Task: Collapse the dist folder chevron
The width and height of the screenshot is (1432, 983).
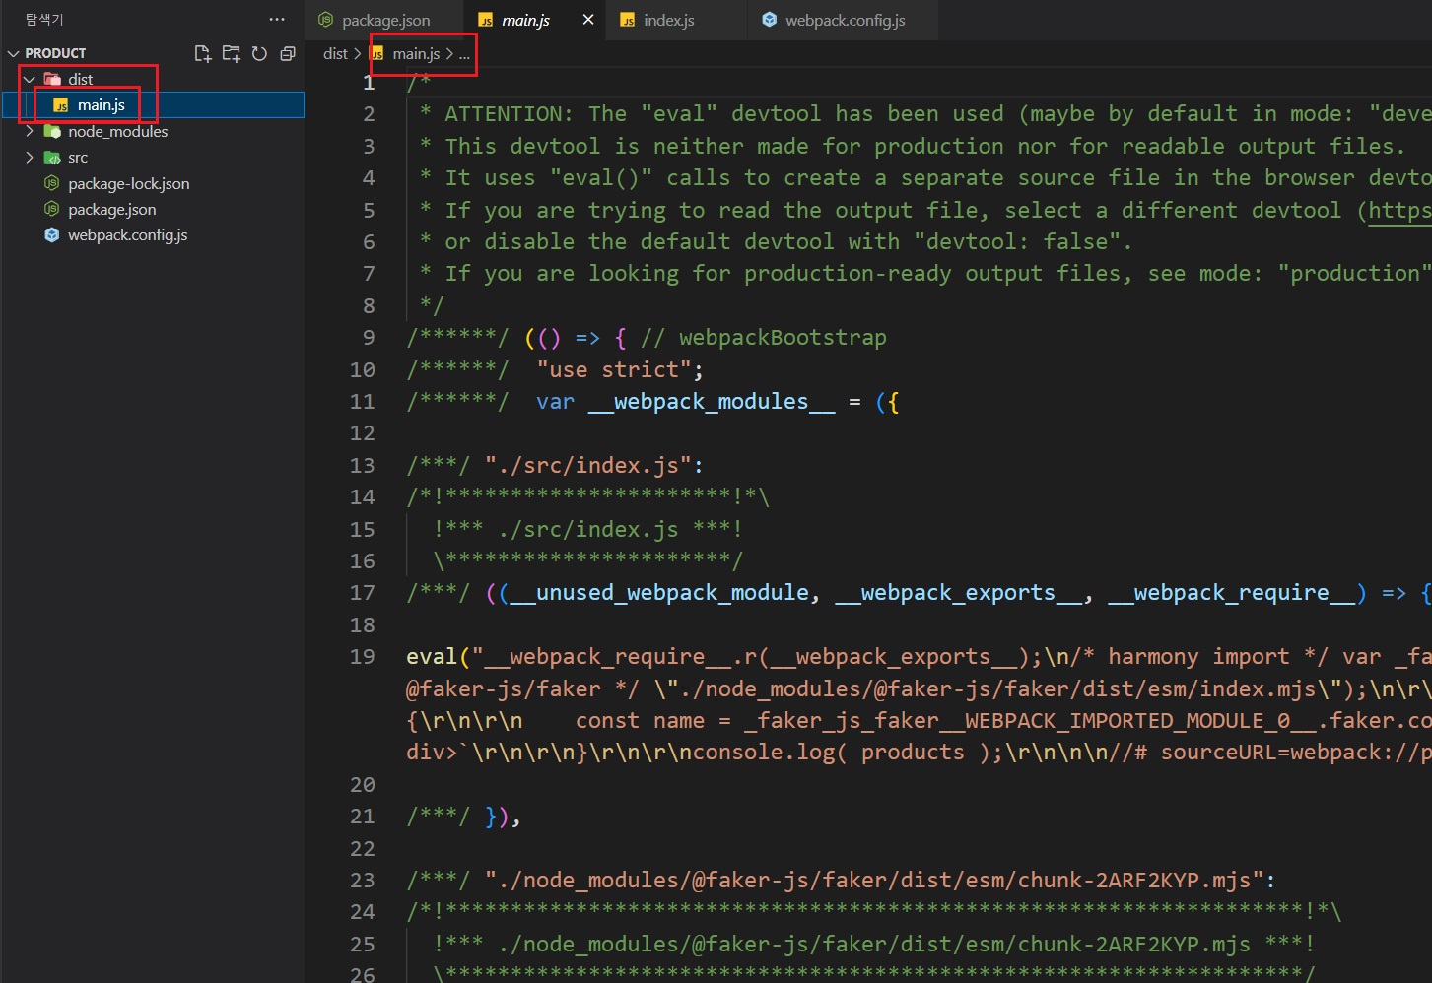Action: pyautogui.click(x=29, y=79)
